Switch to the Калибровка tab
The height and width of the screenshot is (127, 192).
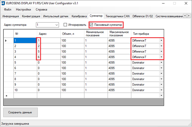click(x=79, y=16)
